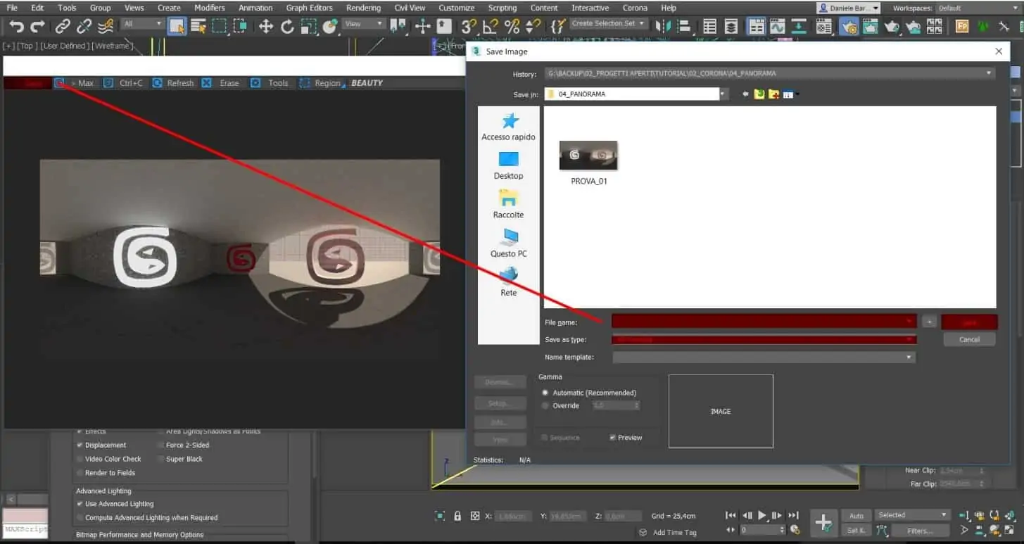Viewport: 1024px width, 544px height.
Task: Enable Render to Fields option
Action: [106, 473]
